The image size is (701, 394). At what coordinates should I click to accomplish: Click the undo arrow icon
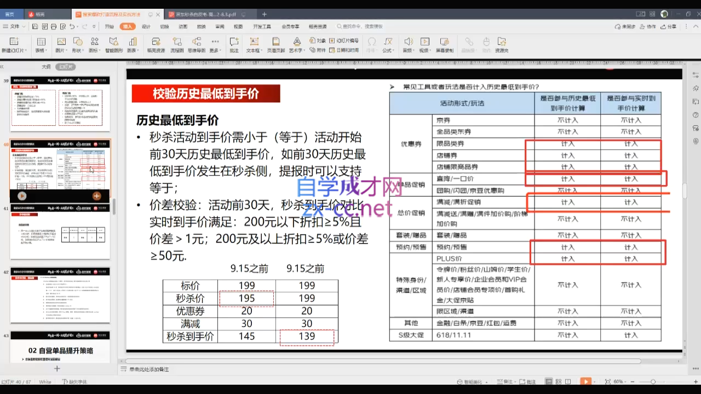(x=72, y=26)
